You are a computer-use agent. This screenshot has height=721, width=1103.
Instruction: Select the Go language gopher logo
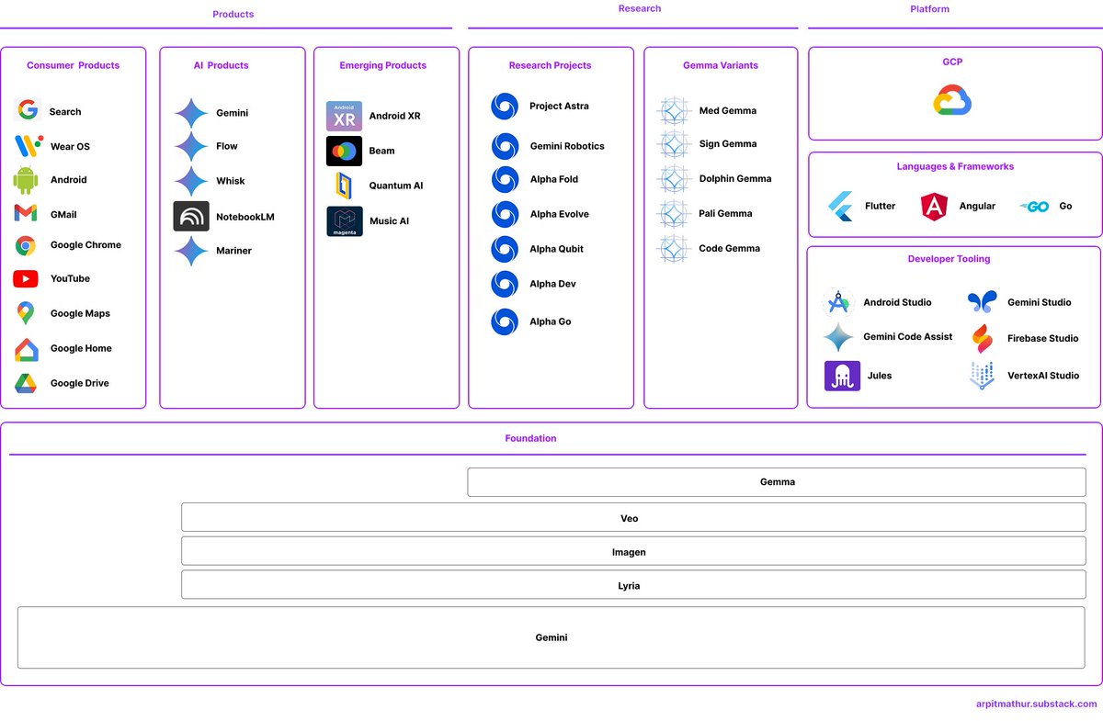(1034, 207)
